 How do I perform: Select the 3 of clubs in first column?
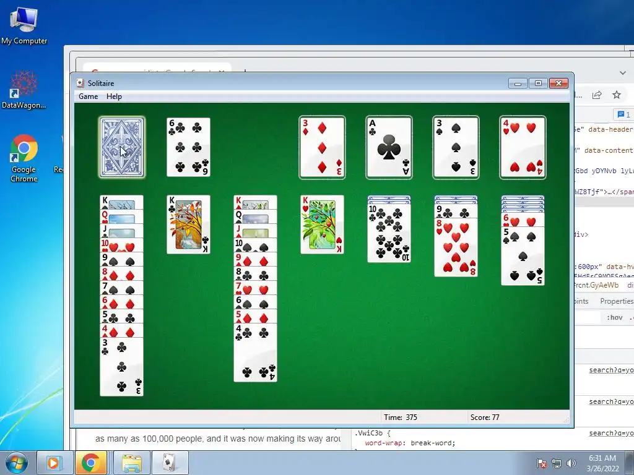[122, 367]
